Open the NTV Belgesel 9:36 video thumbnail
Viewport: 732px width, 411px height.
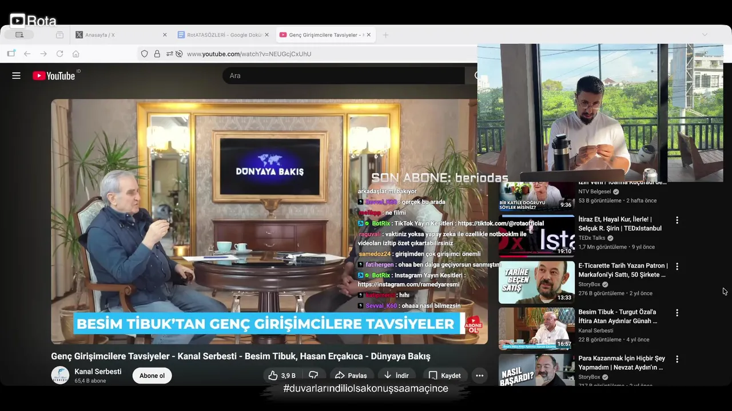tap(536, 197)
